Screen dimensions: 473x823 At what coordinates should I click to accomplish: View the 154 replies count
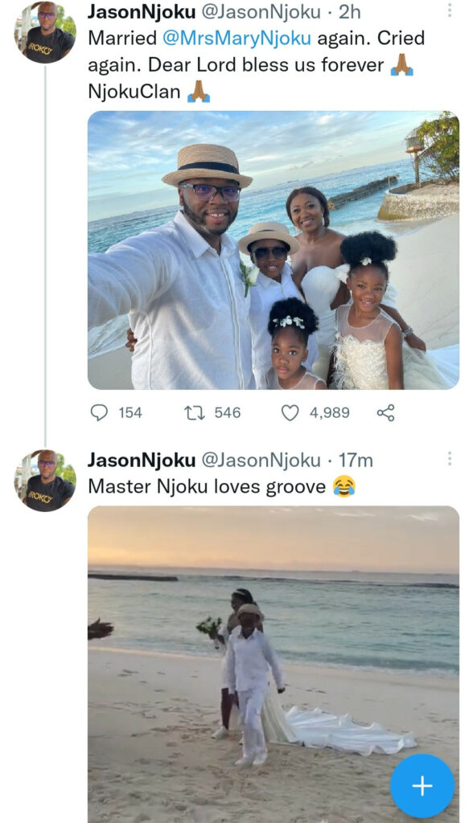pos(130,413)
